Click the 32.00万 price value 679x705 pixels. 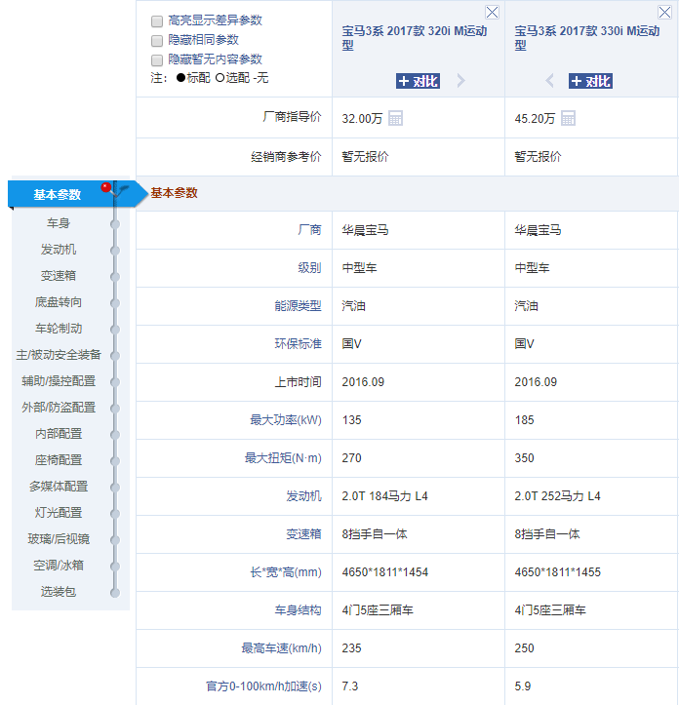(x=362, y=119)
